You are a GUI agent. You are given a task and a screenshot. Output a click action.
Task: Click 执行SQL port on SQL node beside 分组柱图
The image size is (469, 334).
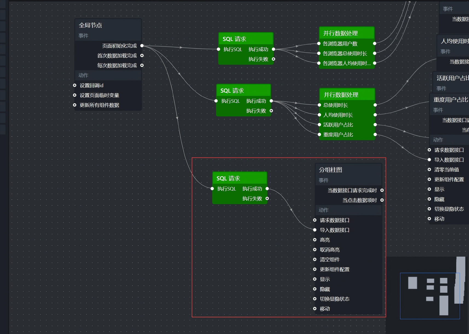click(212, 189)
